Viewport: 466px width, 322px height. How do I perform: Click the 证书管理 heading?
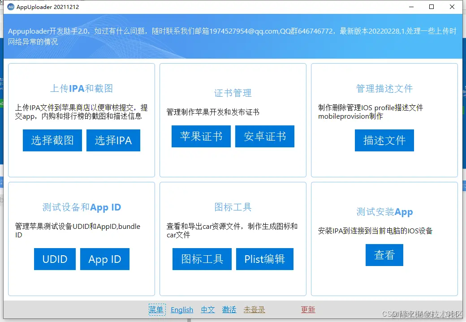click(x=233, y=93)
